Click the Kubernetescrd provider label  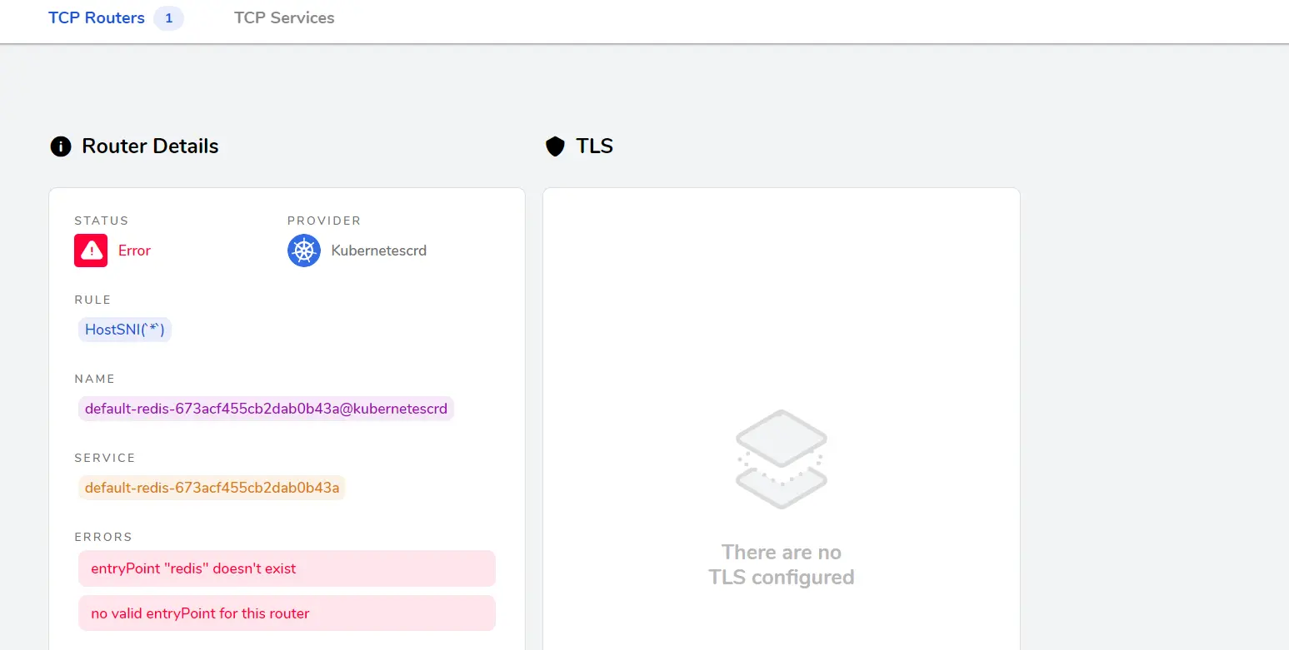(379, 251)
